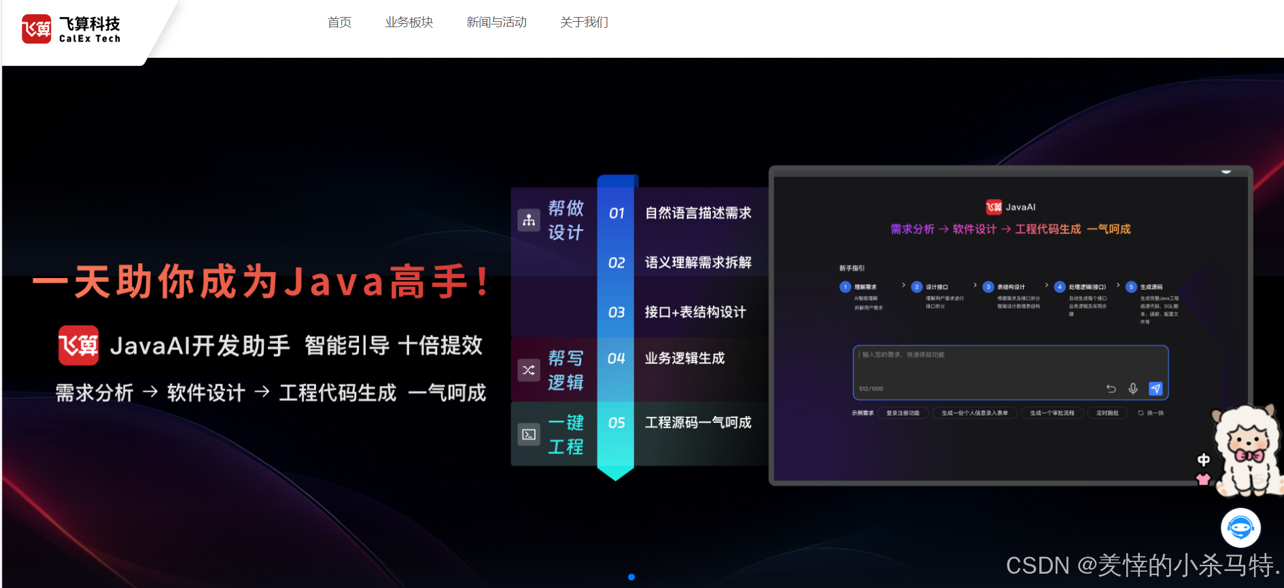Click step 4 处理逻辑(接口) circle
This screenshot has width=1284, height=588.
(x=1060, y=287)
